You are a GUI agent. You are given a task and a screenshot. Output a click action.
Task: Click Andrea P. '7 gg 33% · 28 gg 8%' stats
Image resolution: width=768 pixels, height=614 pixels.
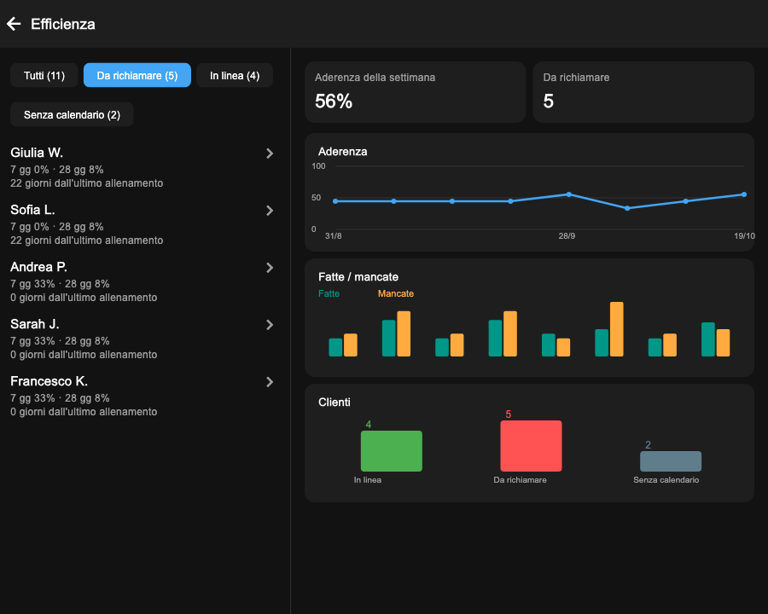coord(60,284)
